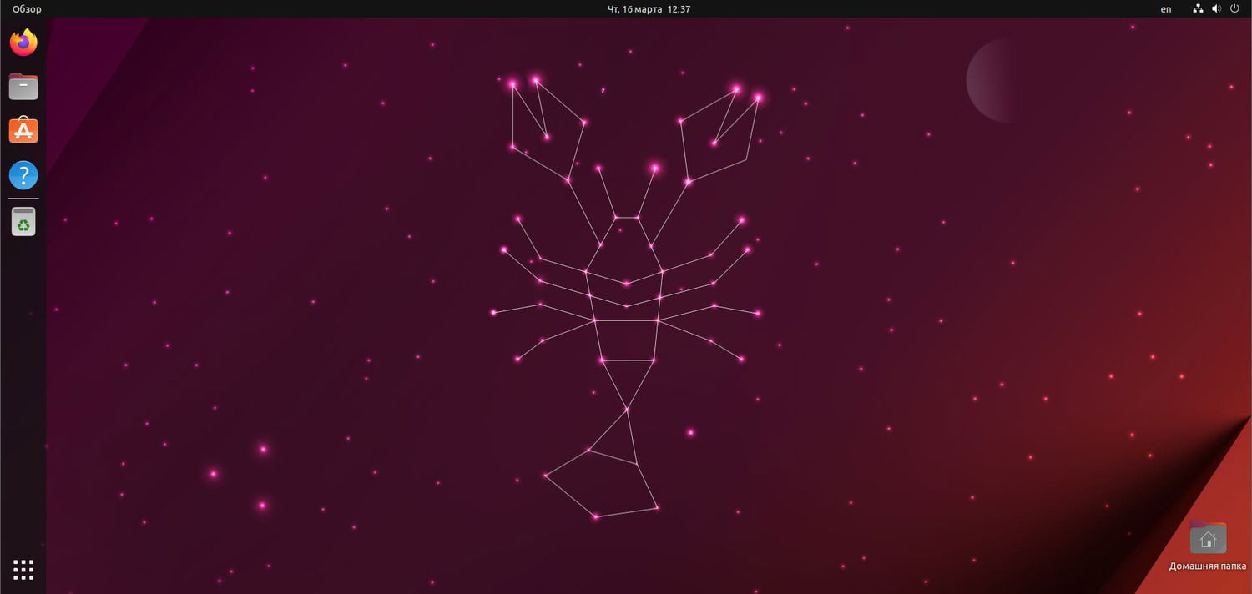This screenshot has height=594, width=1252.
Task: Click the volume speaker icon
Action: coord(1216,9)
